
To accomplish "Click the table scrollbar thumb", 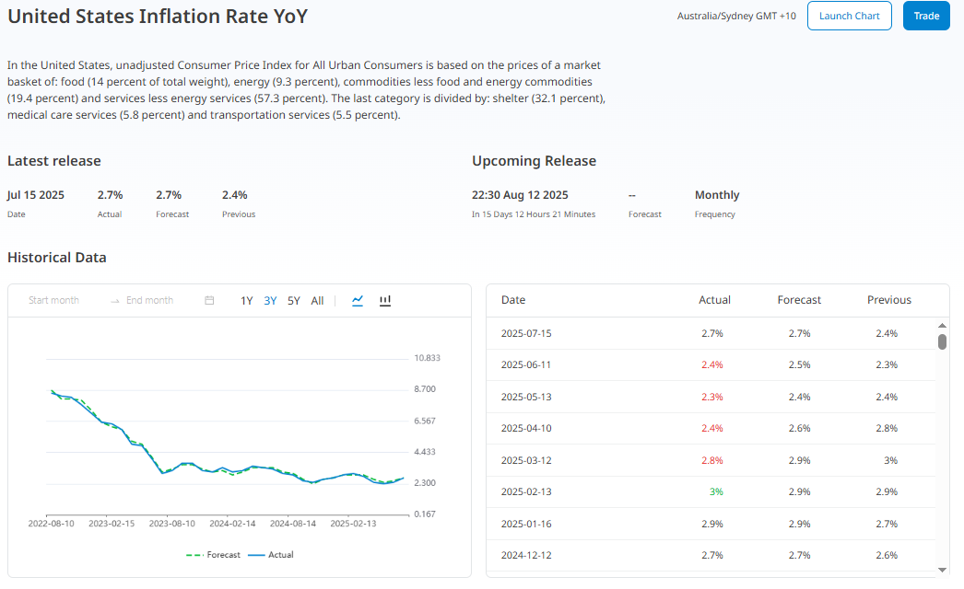I will pos(942,342).
